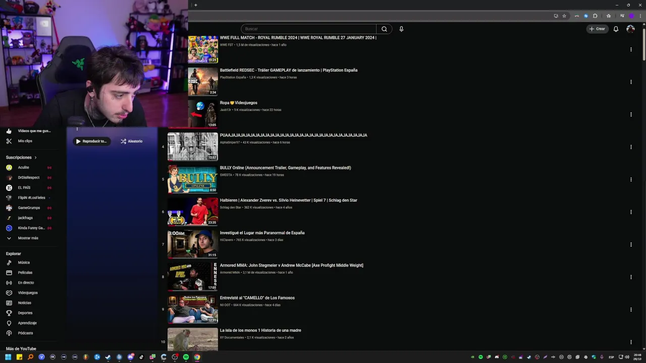646x363 pixels.
Task: Open a new browser tab
Action: point(196,5)
